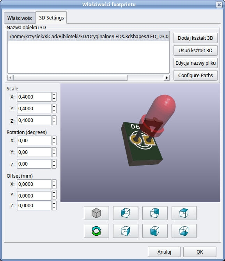This screenshot has height=261, width=225.
Task: Switch to the Właściwości tab
Action: point(20,18)
